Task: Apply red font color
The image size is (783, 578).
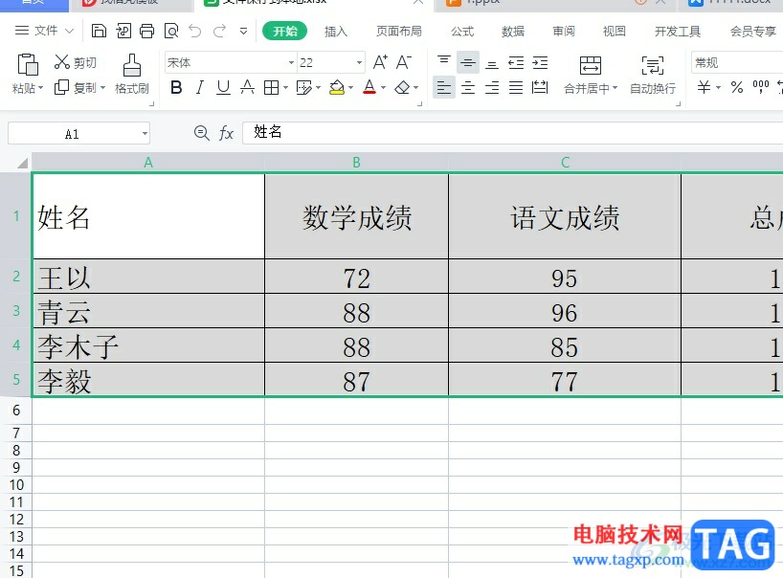Action: coord(369,88)
